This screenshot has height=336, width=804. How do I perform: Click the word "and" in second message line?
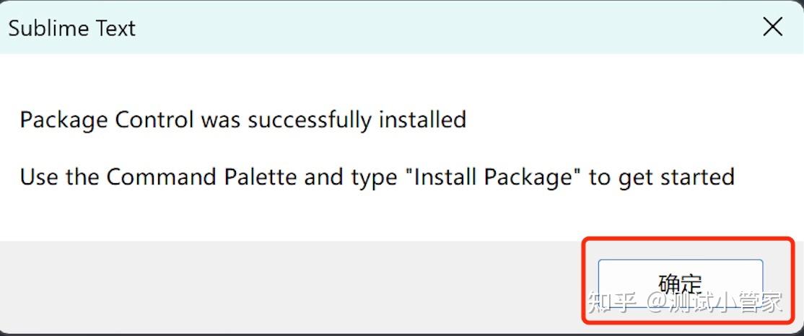(323, 177)
